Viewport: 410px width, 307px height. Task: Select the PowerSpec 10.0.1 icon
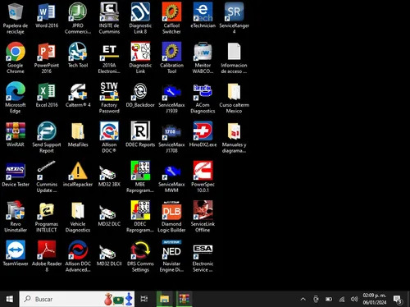pyautogui.click(x=203, y=176)
